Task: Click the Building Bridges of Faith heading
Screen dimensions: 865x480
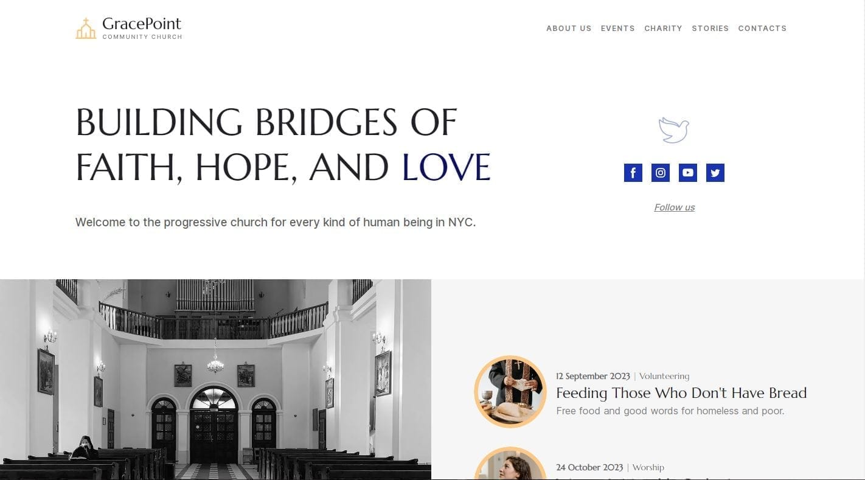Action: click(x=283, y=145)
